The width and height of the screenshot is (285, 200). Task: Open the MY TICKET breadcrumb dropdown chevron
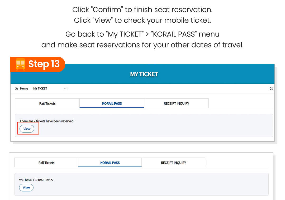click(65, 88)
